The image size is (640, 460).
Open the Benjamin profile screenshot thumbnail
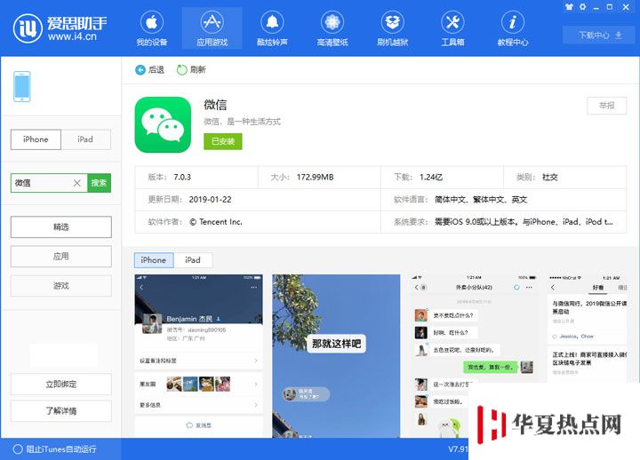coord(199,356)
